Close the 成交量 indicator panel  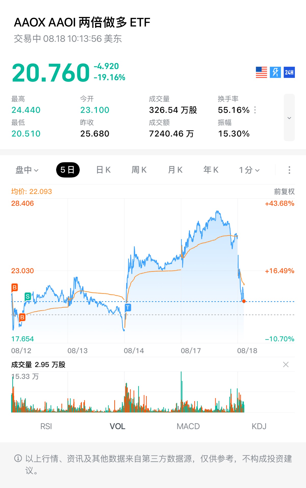(x=286, y=365)
